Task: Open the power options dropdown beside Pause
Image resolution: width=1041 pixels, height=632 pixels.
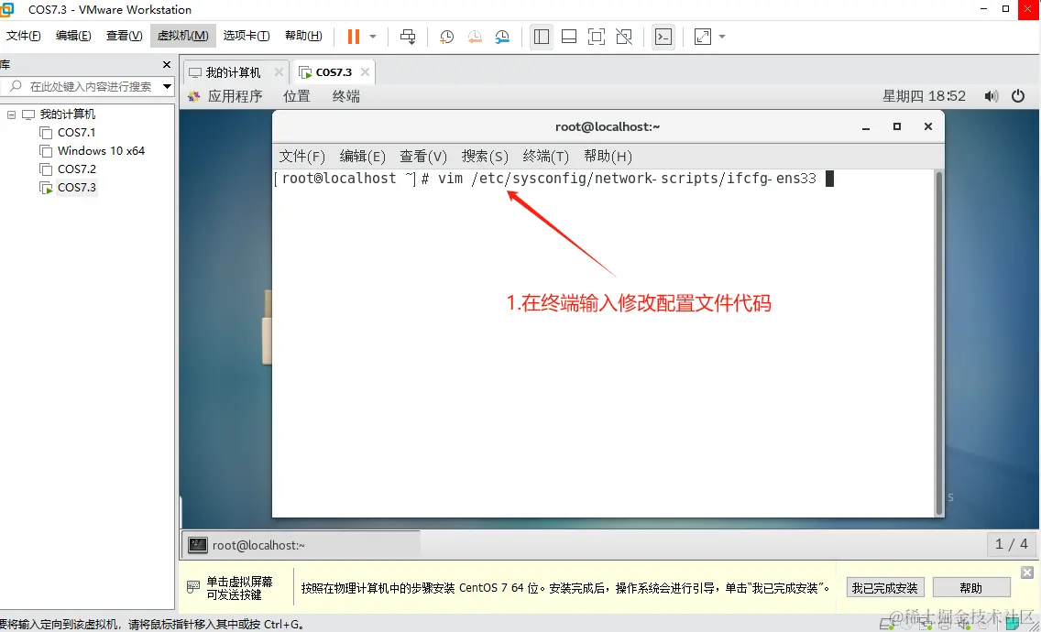Action: pos(373,37)
